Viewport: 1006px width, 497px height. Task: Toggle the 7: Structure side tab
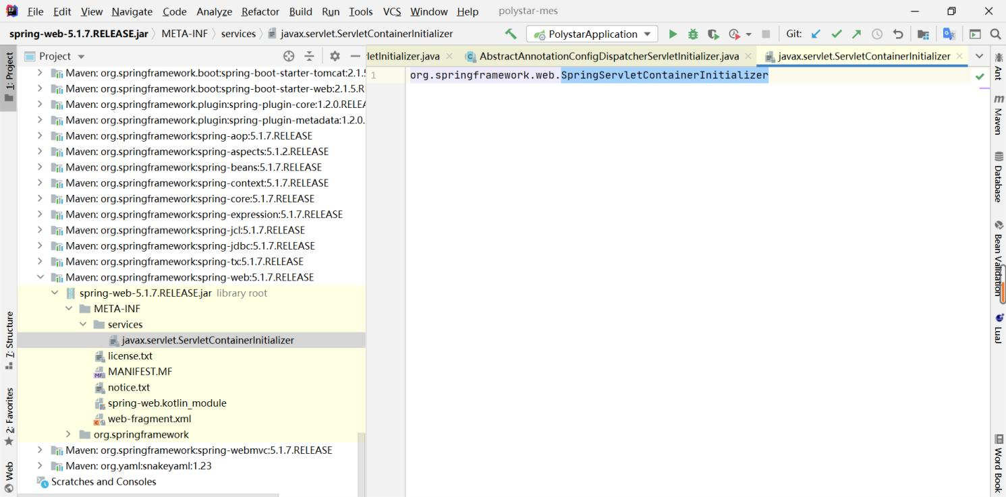coord(9,341)
